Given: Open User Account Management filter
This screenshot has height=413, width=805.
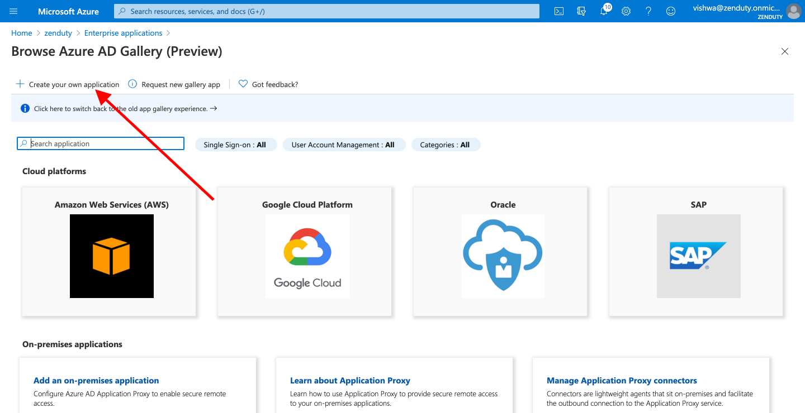Looking at the screenshot, I should tap(343, 145).
